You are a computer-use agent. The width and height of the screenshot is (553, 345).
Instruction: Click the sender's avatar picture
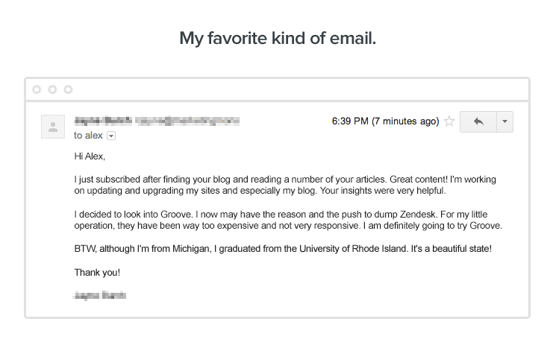point(53,127)
